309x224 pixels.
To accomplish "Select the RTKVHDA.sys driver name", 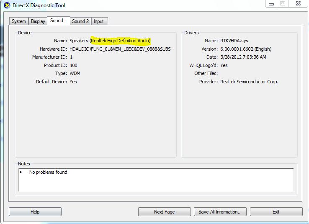I will click(x=235, y=41).
